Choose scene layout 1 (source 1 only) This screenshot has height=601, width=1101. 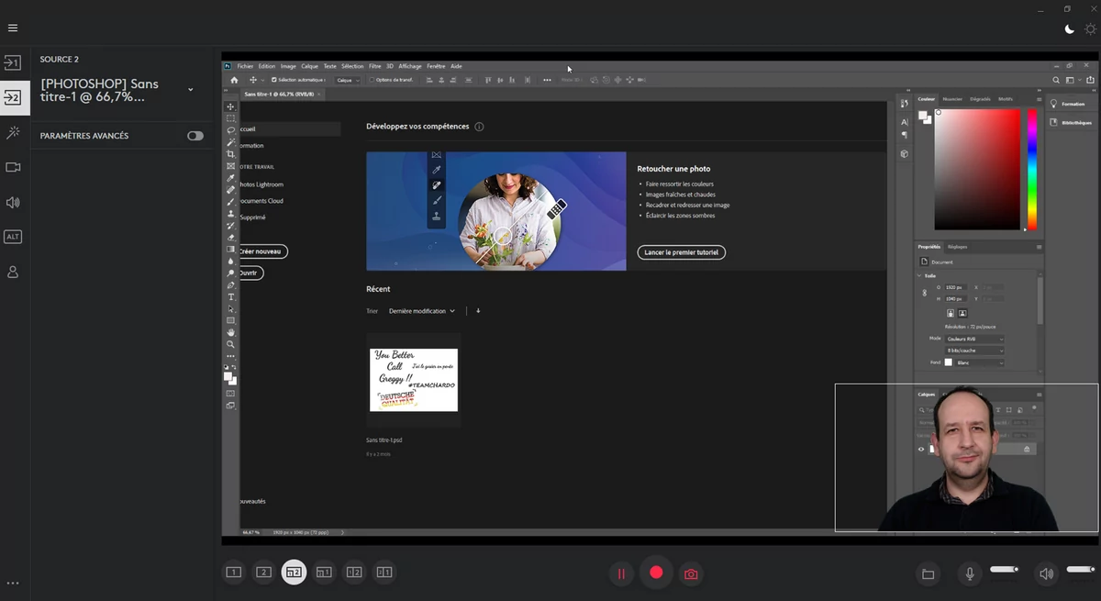point(234,573)
